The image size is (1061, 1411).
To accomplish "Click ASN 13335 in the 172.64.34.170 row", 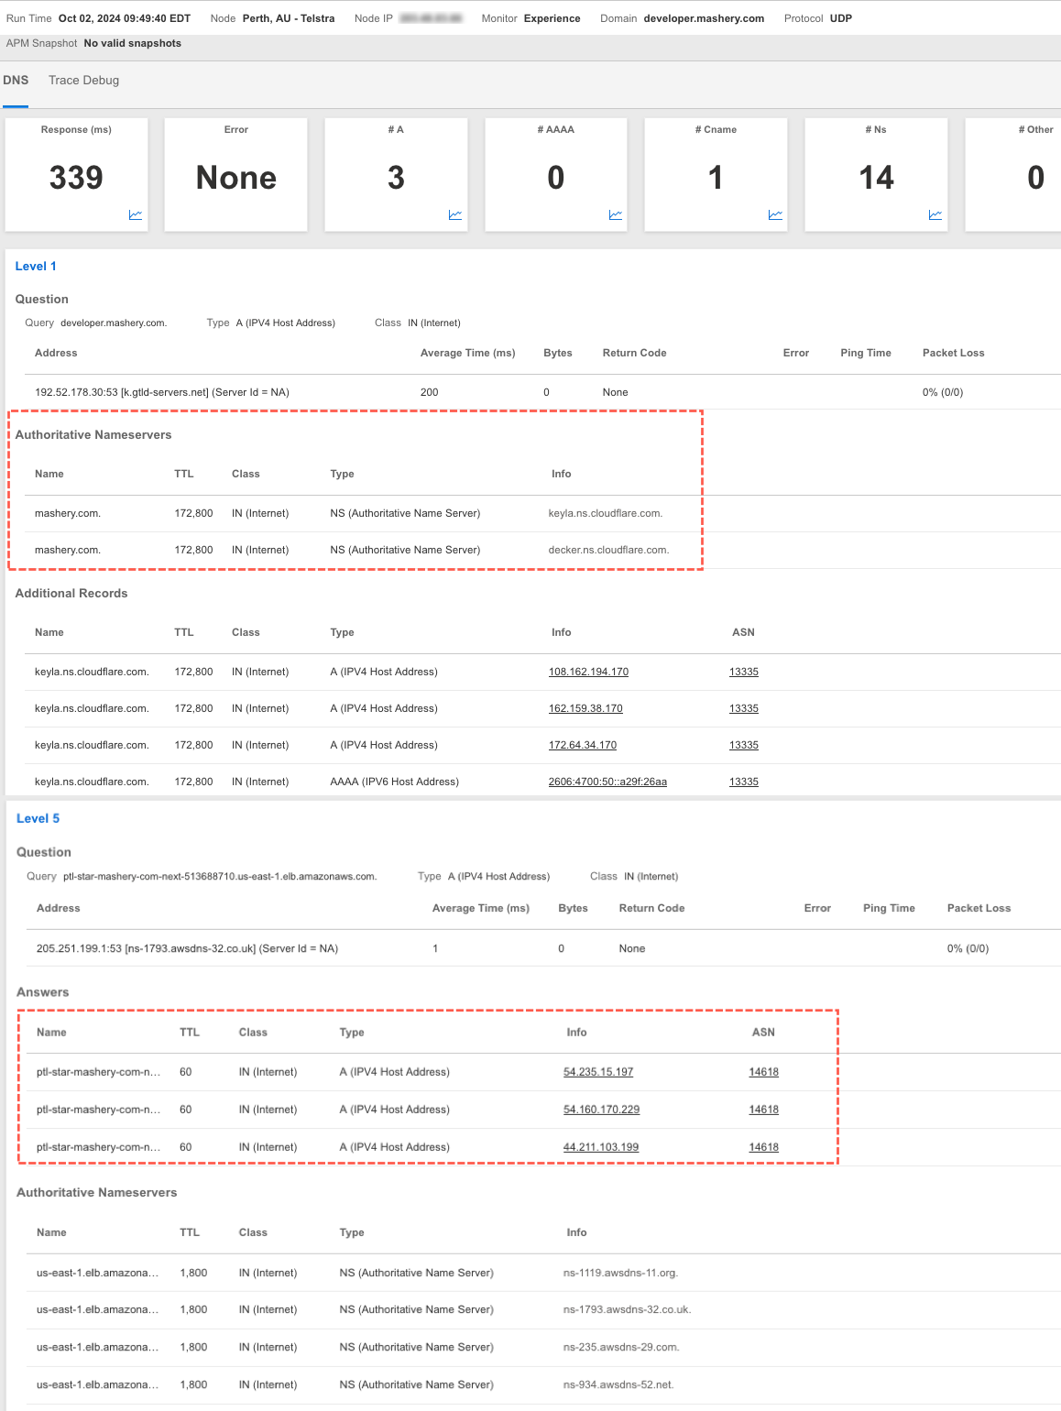I will [x=744, y=746].
